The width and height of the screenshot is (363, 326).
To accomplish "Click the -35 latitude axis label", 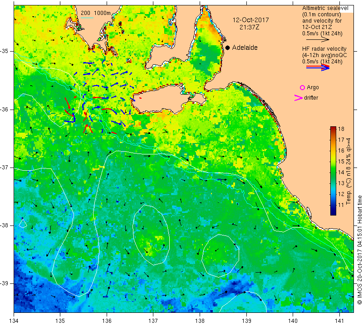I will tap(6, 51).
